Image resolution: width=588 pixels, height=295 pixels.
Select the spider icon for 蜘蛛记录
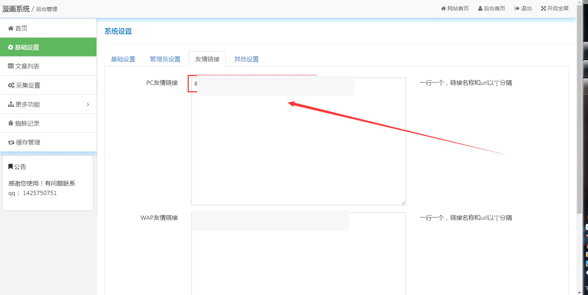pyautogui.click(x=10, y=123)
